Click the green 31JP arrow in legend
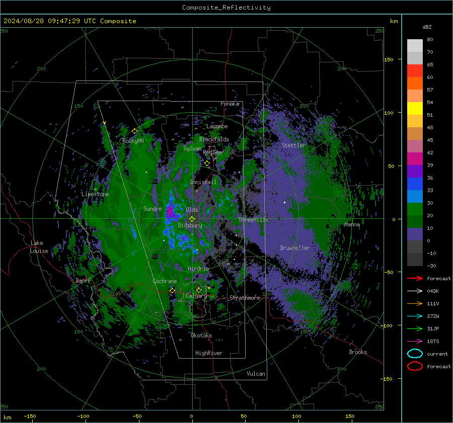Screen dimensions: 453x423 (415, 328)
